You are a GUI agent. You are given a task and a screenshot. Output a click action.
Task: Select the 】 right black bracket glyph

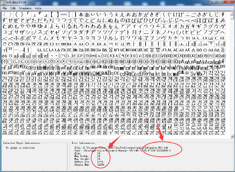point(58,15)
